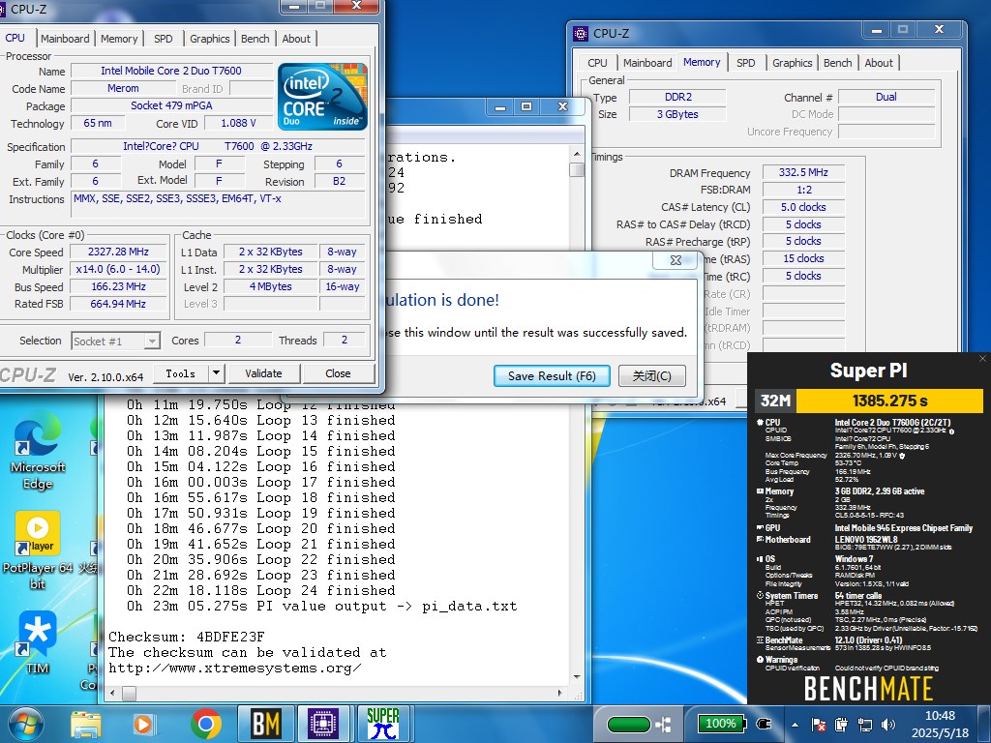Select the CPU tab in left CPU-Z
Viewport: 991px width, 743px height.
tap(15, 38)
